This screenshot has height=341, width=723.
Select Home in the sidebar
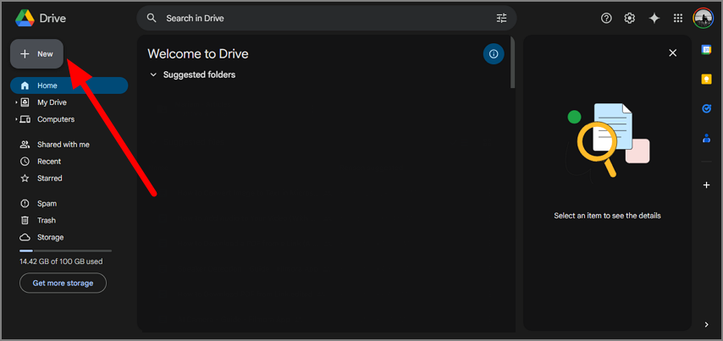pos(69,85)
